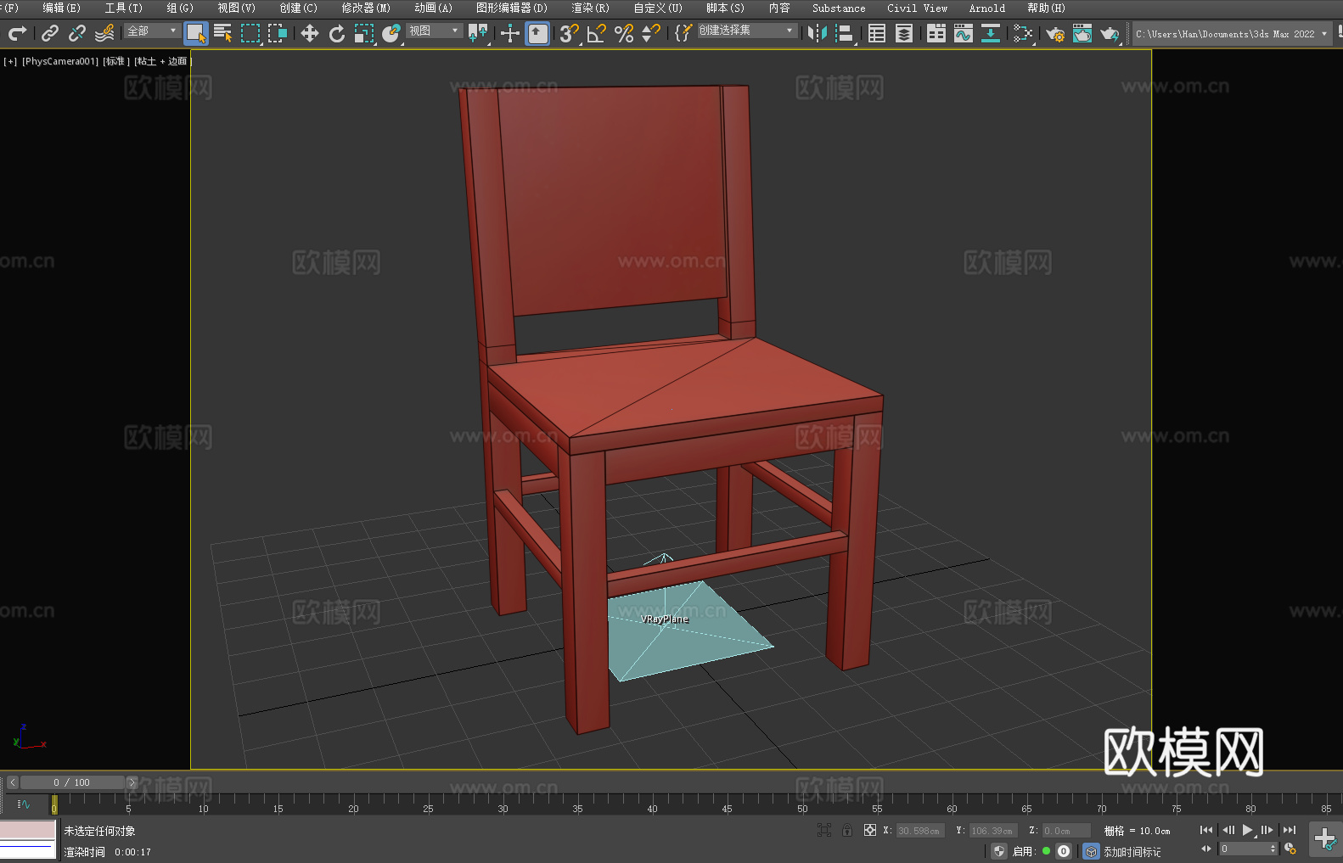Image resolution: width=1343 pixels, height=863 pixels.
Task: Open Arnold menu
Action: click(x=987, y=8)
